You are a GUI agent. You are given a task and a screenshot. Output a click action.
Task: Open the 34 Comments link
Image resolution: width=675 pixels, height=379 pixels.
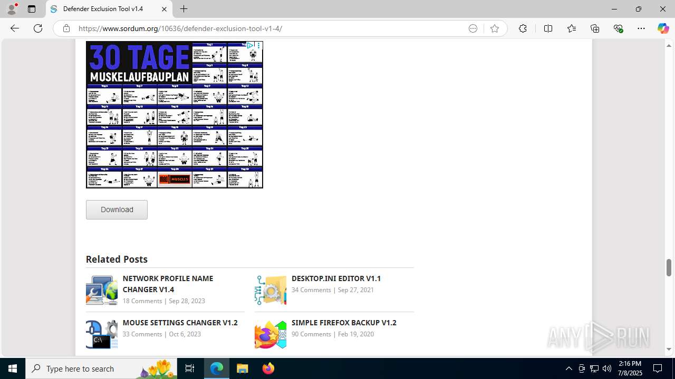tap(311, 290)
